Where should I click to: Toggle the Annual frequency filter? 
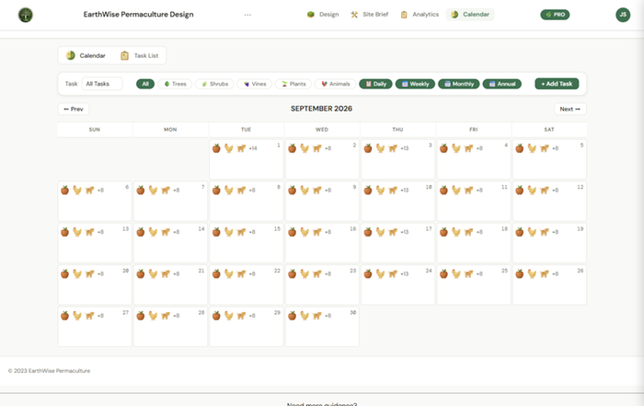coord(502,84)
